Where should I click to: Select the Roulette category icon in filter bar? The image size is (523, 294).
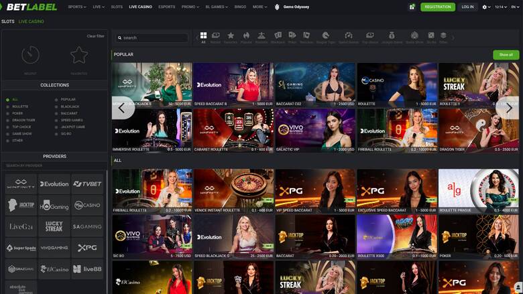coord(261,35)
